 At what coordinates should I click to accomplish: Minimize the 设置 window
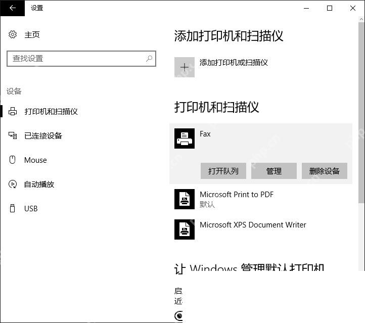(x=306, y=8)
